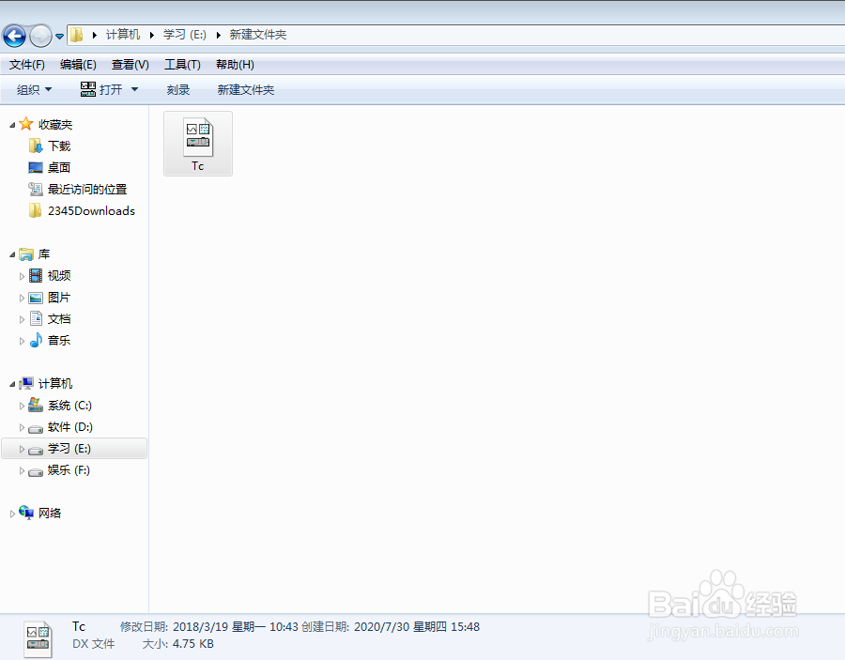Open the 查看(V) menu

tap(130, 65)
